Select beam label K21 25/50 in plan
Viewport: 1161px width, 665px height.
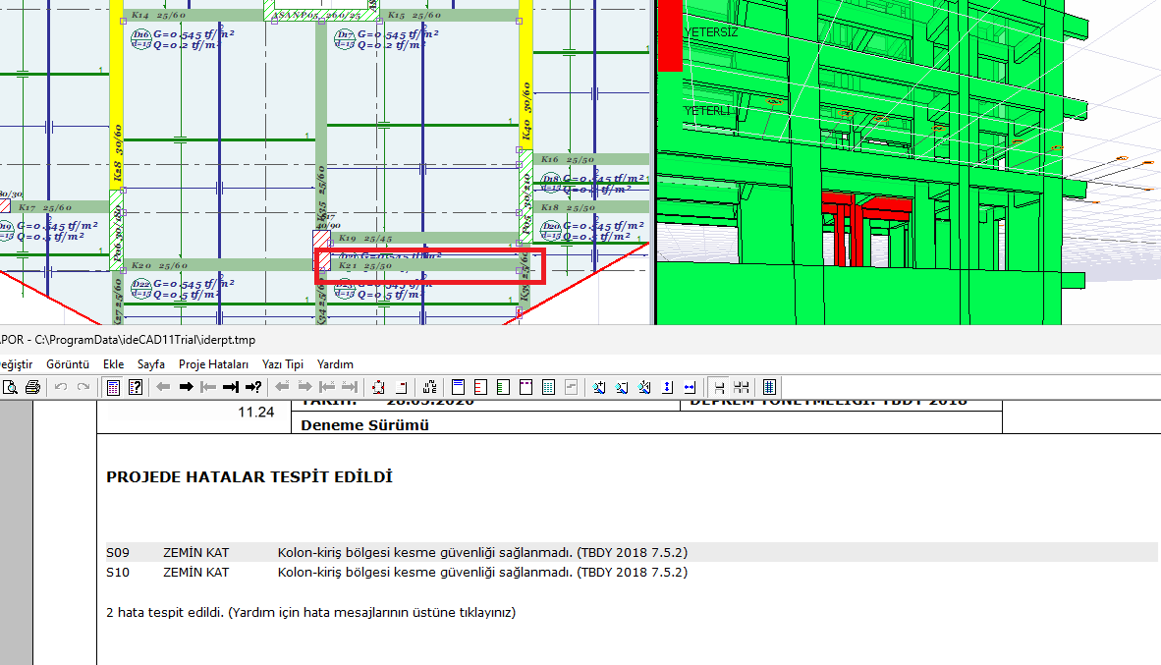(x=365, y=266)
